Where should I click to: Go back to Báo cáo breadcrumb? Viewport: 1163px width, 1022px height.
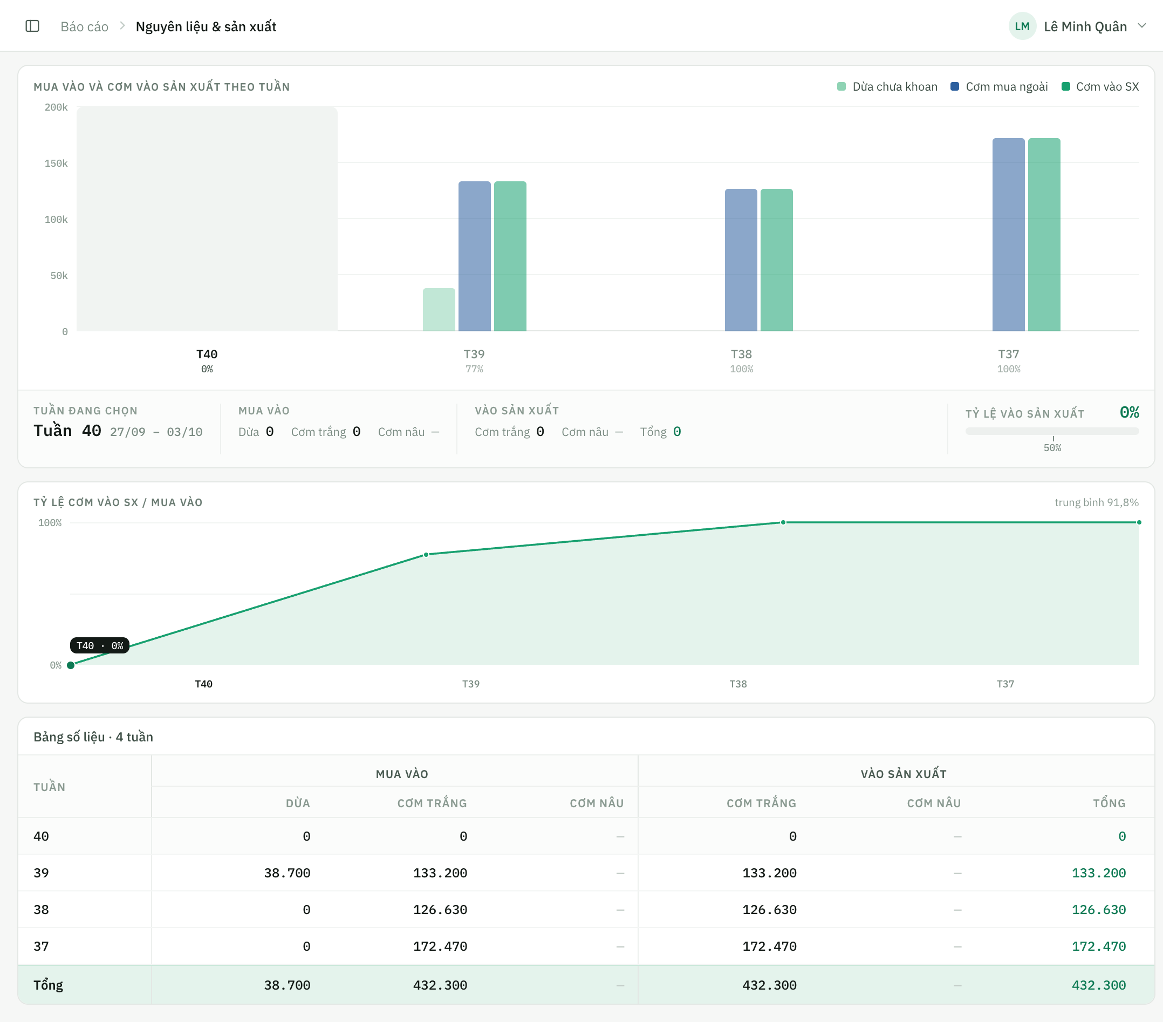pyautogui.click(x=84, y=27)
